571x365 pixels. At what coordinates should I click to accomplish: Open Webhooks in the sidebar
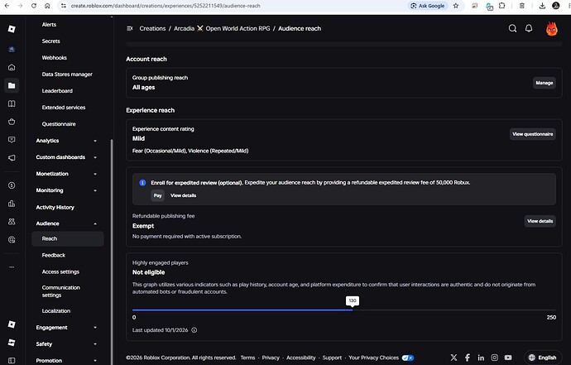tap(55, 58)
